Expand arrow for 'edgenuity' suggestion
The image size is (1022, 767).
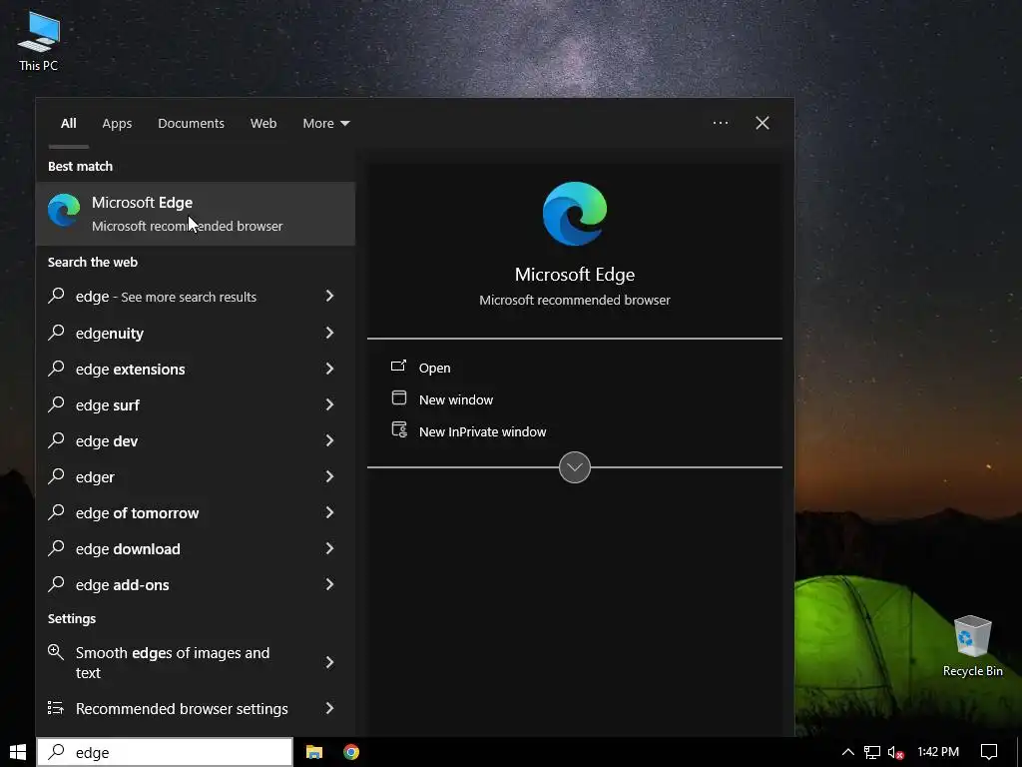pyautogui.click(x=329, y=333)
